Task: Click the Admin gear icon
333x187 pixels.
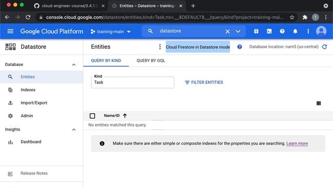Action: click(x=10, y=116)
